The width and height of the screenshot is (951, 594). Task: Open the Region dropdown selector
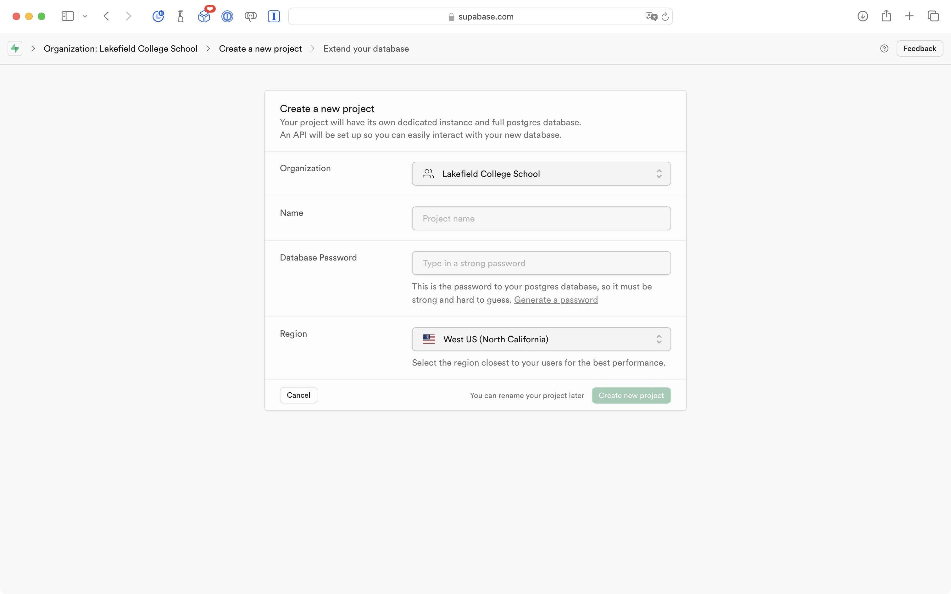point(541,339)
